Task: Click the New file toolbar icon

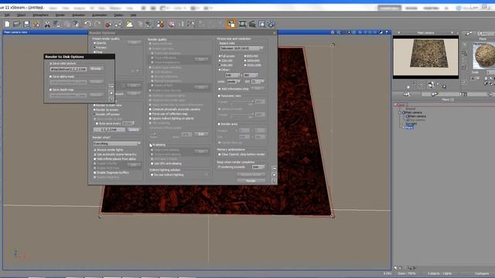Action: click(7, 24)
